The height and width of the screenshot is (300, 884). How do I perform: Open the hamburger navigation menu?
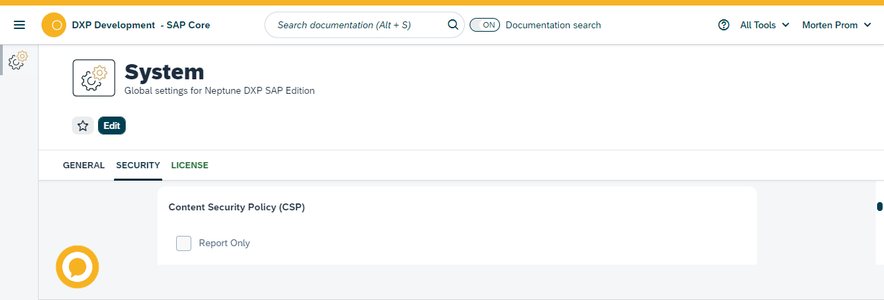coord(19,25)
